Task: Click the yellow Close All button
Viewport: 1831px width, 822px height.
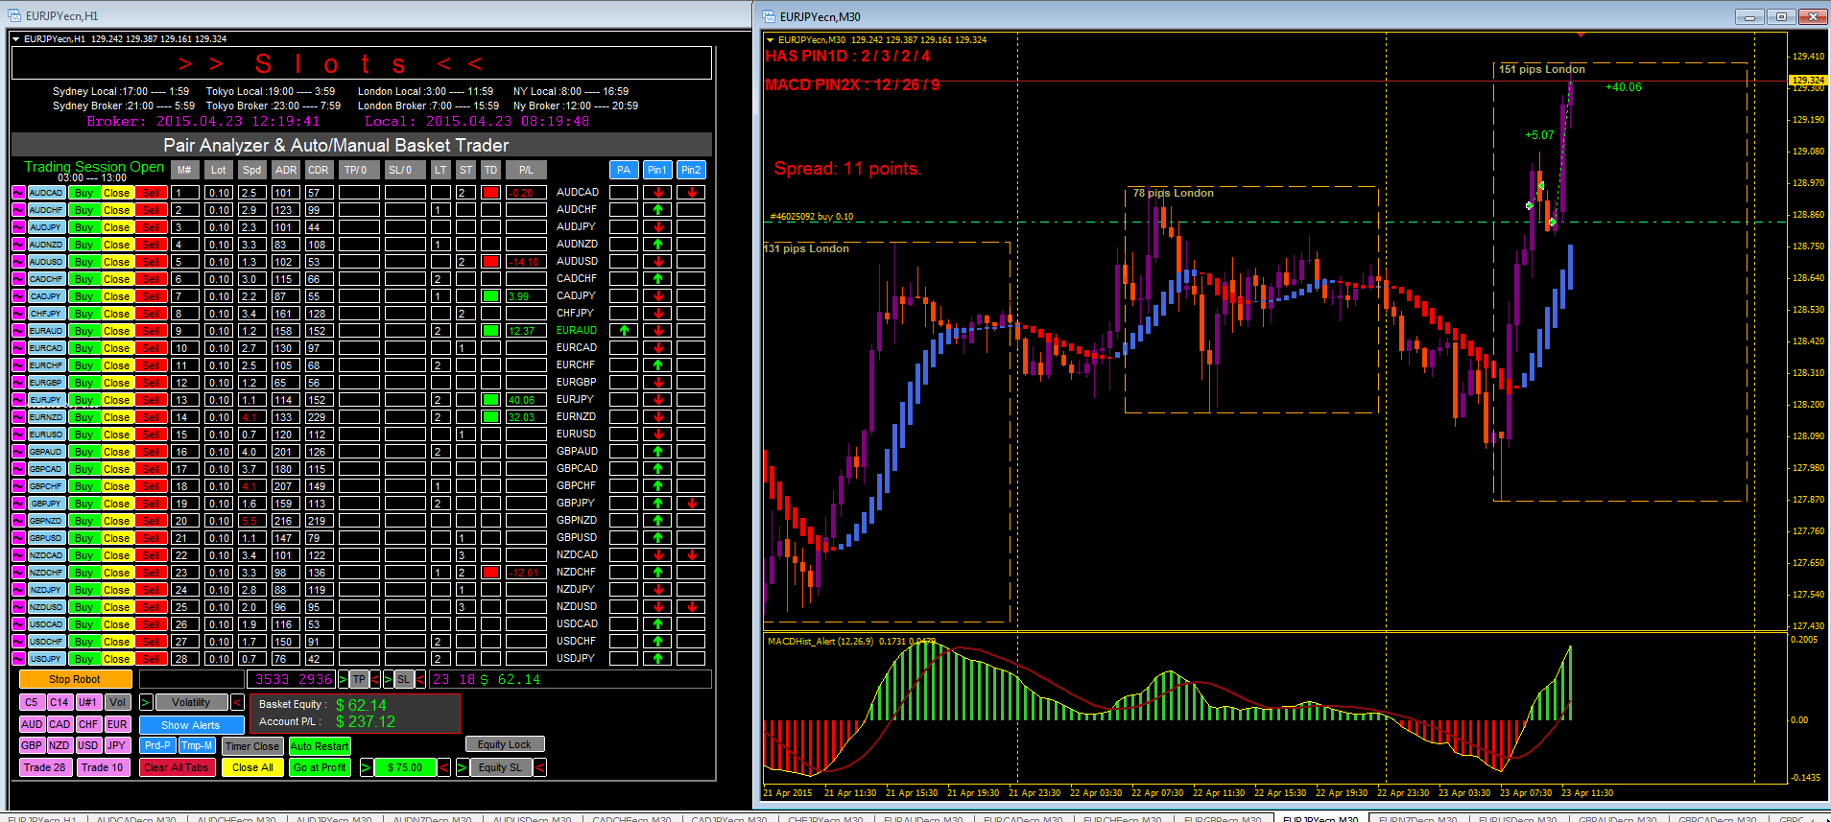Action: pos(252,767)
